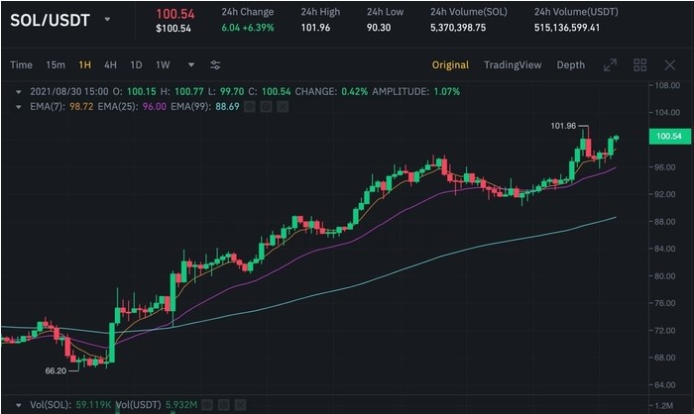Click the green 100.54 current price tag
The width and height of the screenshot is (694, 414).
[x=669, y=137]
